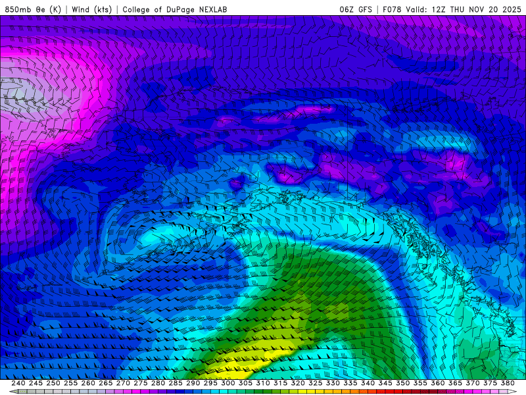Click the 270 legend value
Screen dimensions: 526x395
(123, 383)
